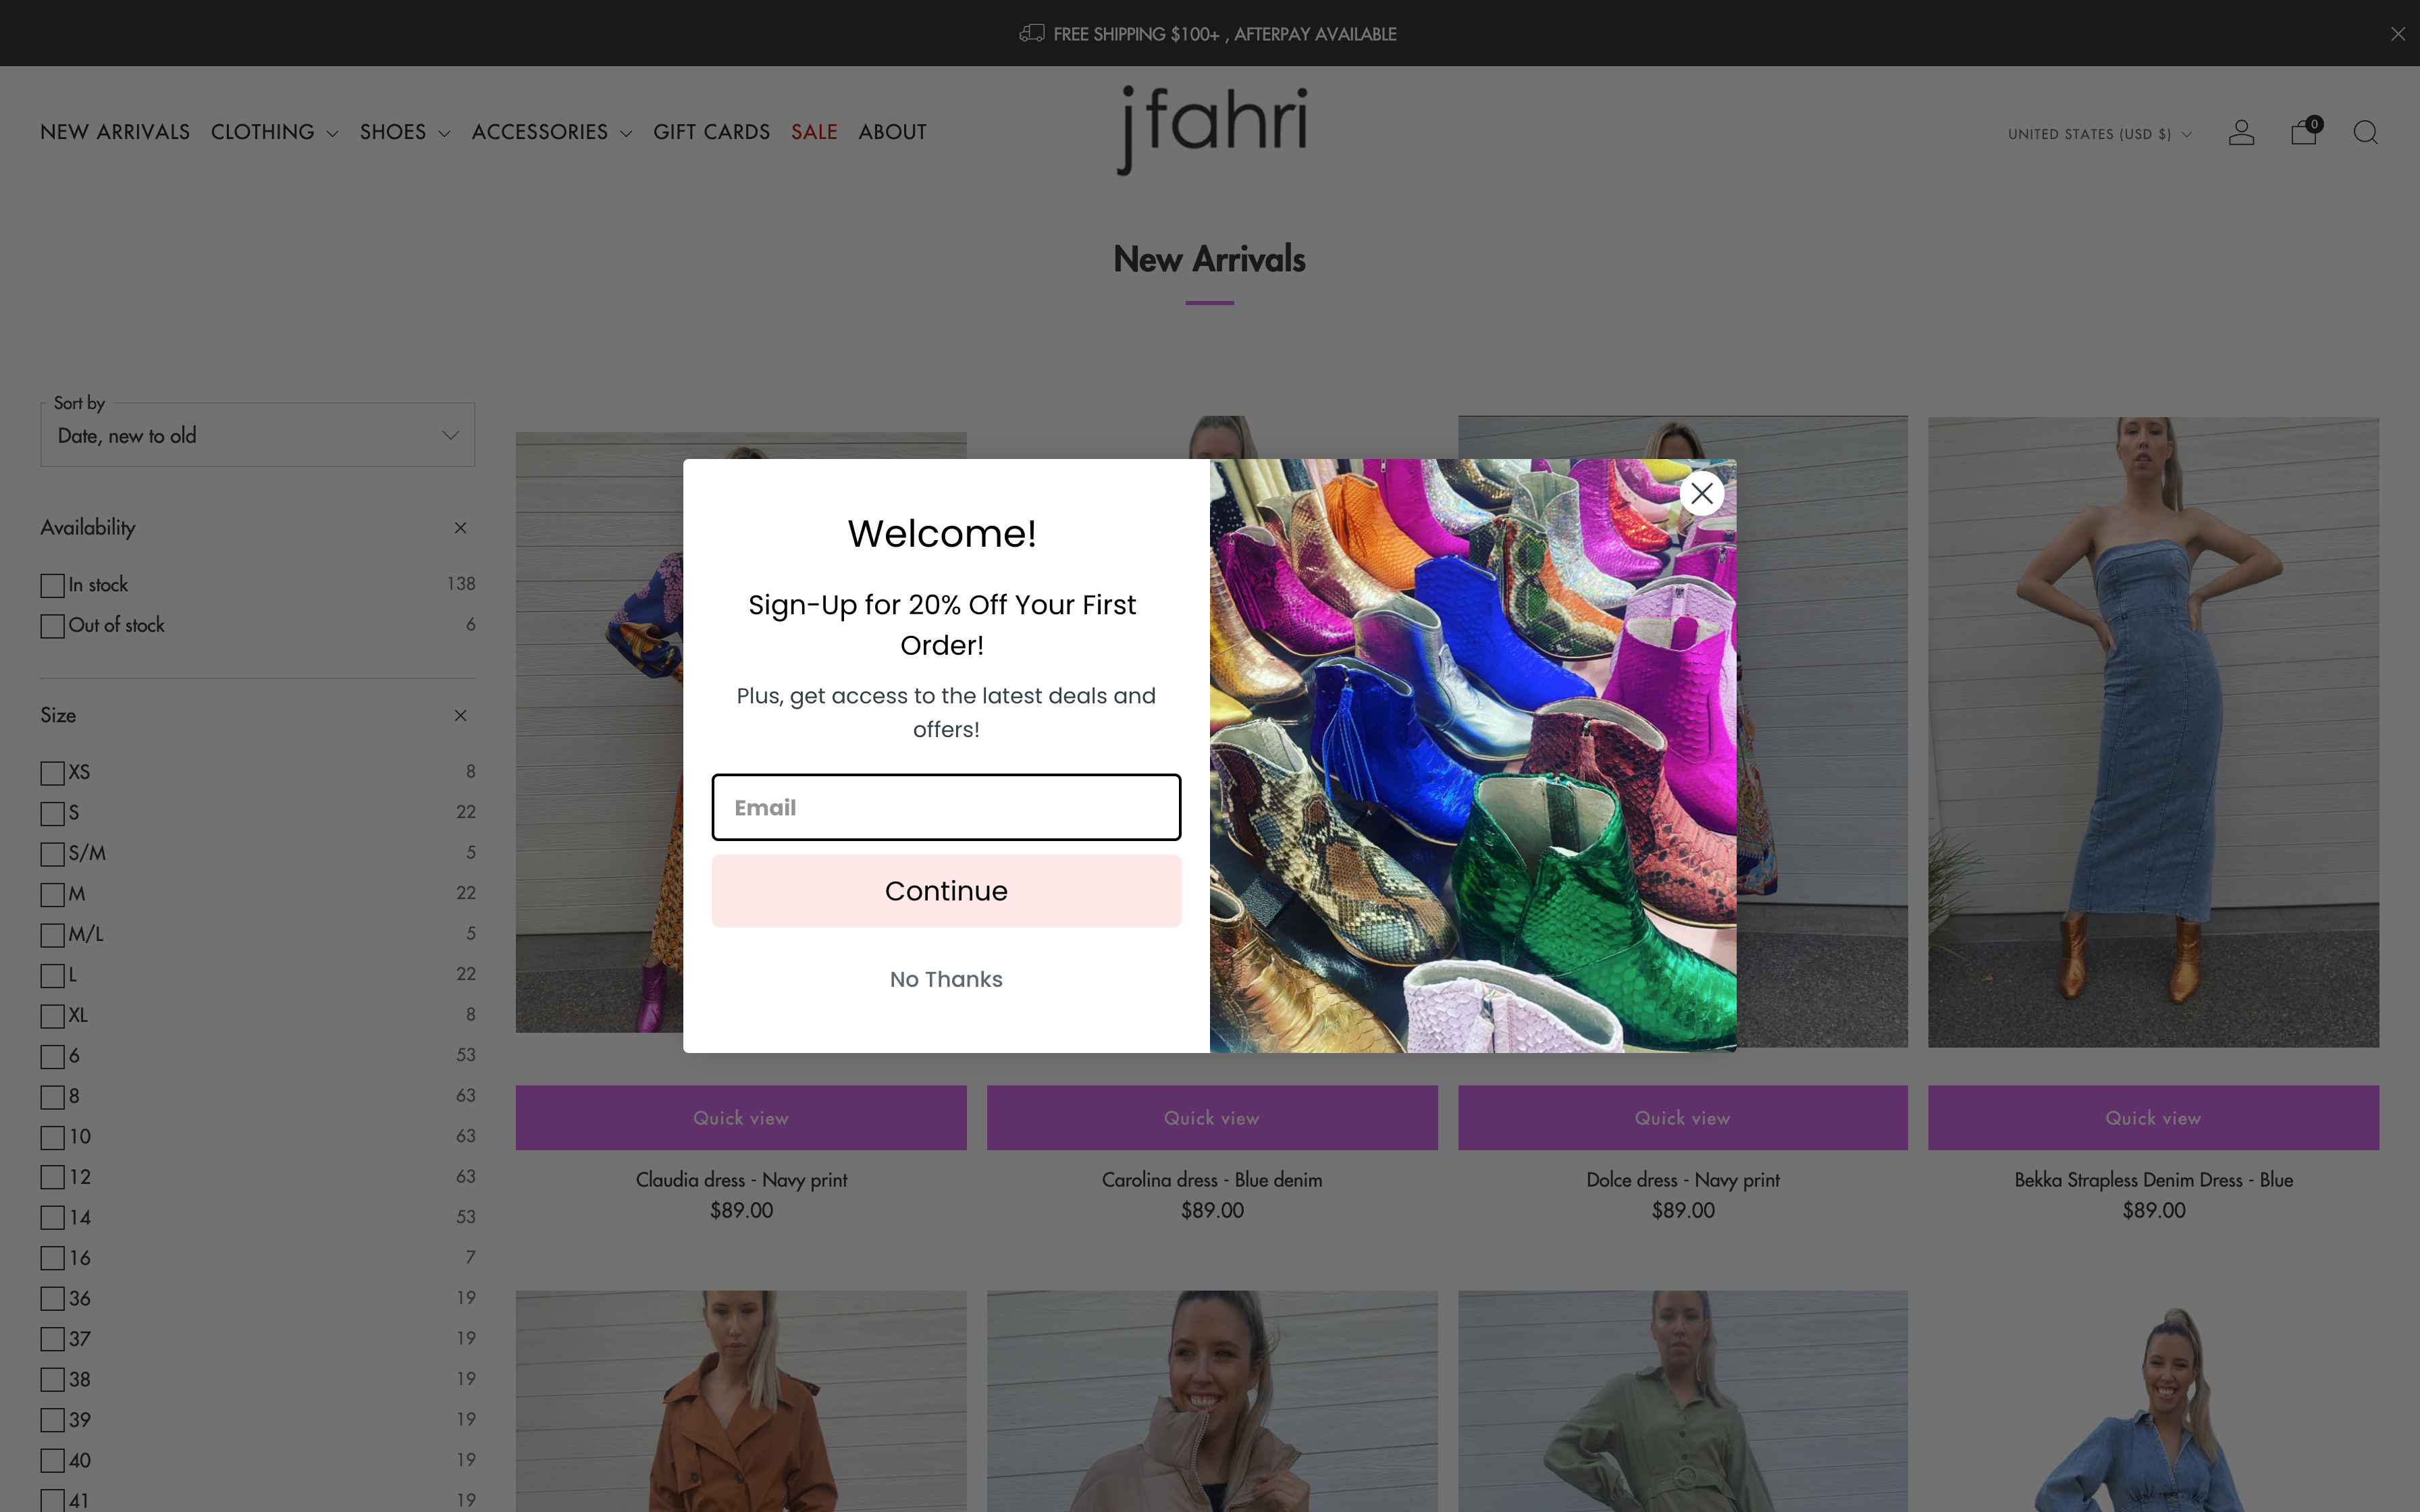Image resolution: width=2420 pixels, height=1512 pixels.
Task: Select size M checkbox
Action: click(x=52, y=894)
